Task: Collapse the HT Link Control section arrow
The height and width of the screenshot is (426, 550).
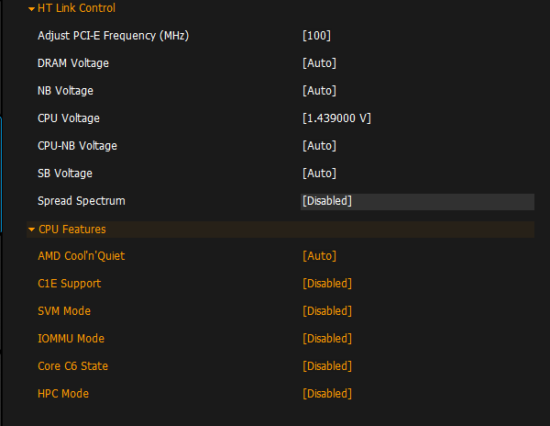Action: tap(31, 8)
